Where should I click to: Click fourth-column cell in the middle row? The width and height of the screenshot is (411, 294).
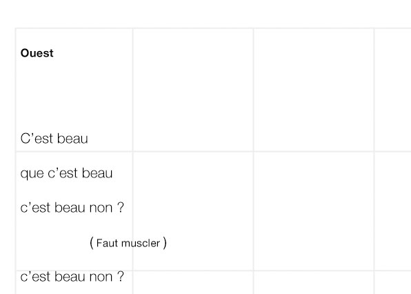392,211
